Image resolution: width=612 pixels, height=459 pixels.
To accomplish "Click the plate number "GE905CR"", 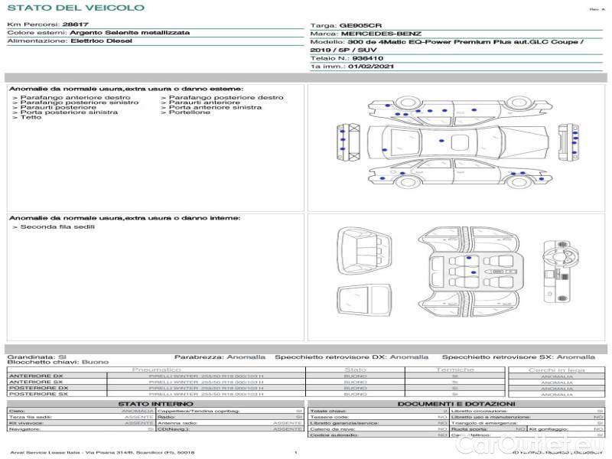I will coord(360,26).
